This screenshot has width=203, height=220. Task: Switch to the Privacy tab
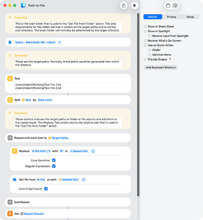tap(171, 17)
